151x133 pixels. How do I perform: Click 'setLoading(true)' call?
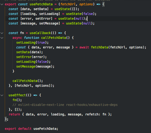point(32,43)
